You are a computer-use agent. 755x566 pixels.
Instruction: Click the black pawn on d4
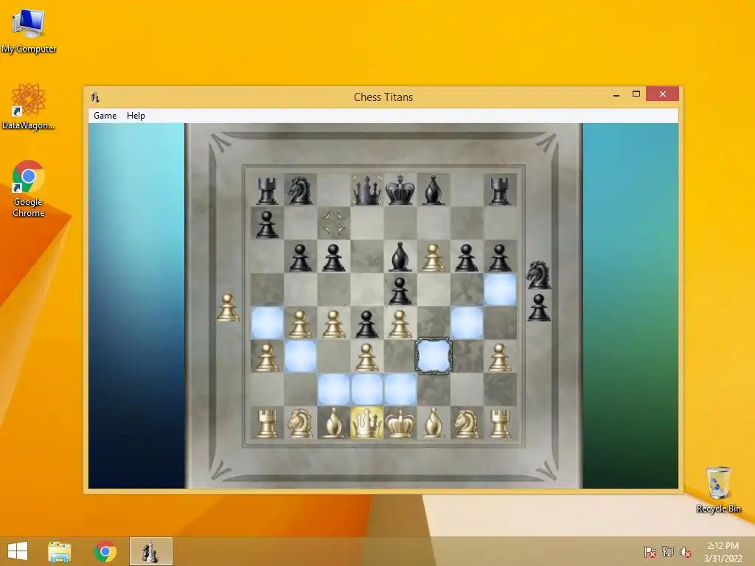point(367,324)
